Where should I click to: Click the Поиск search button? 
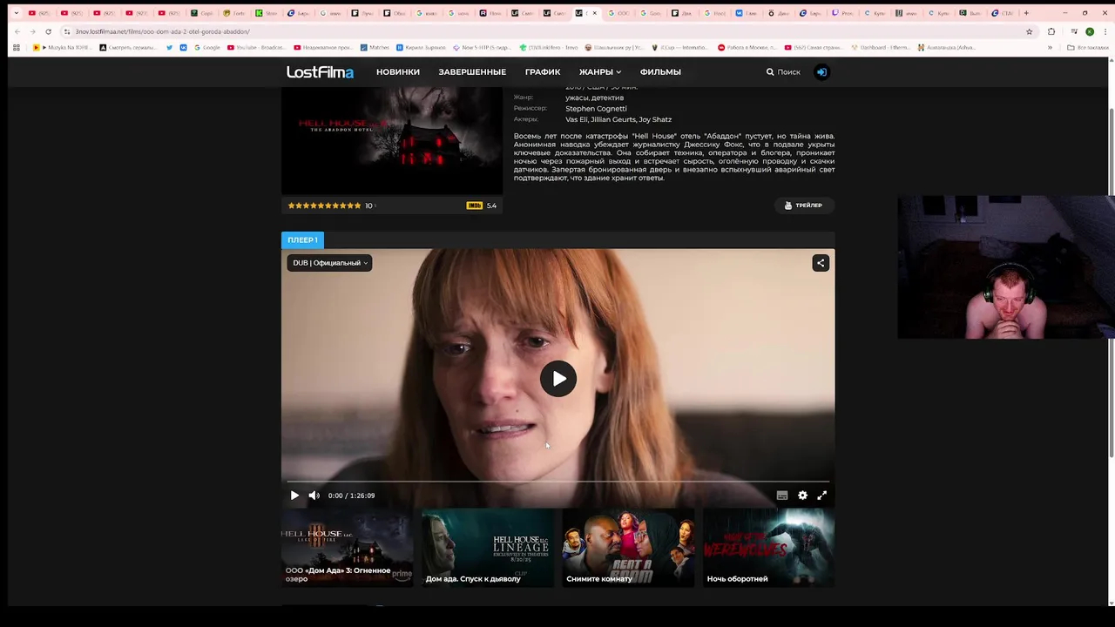click(x=783, y=72)
